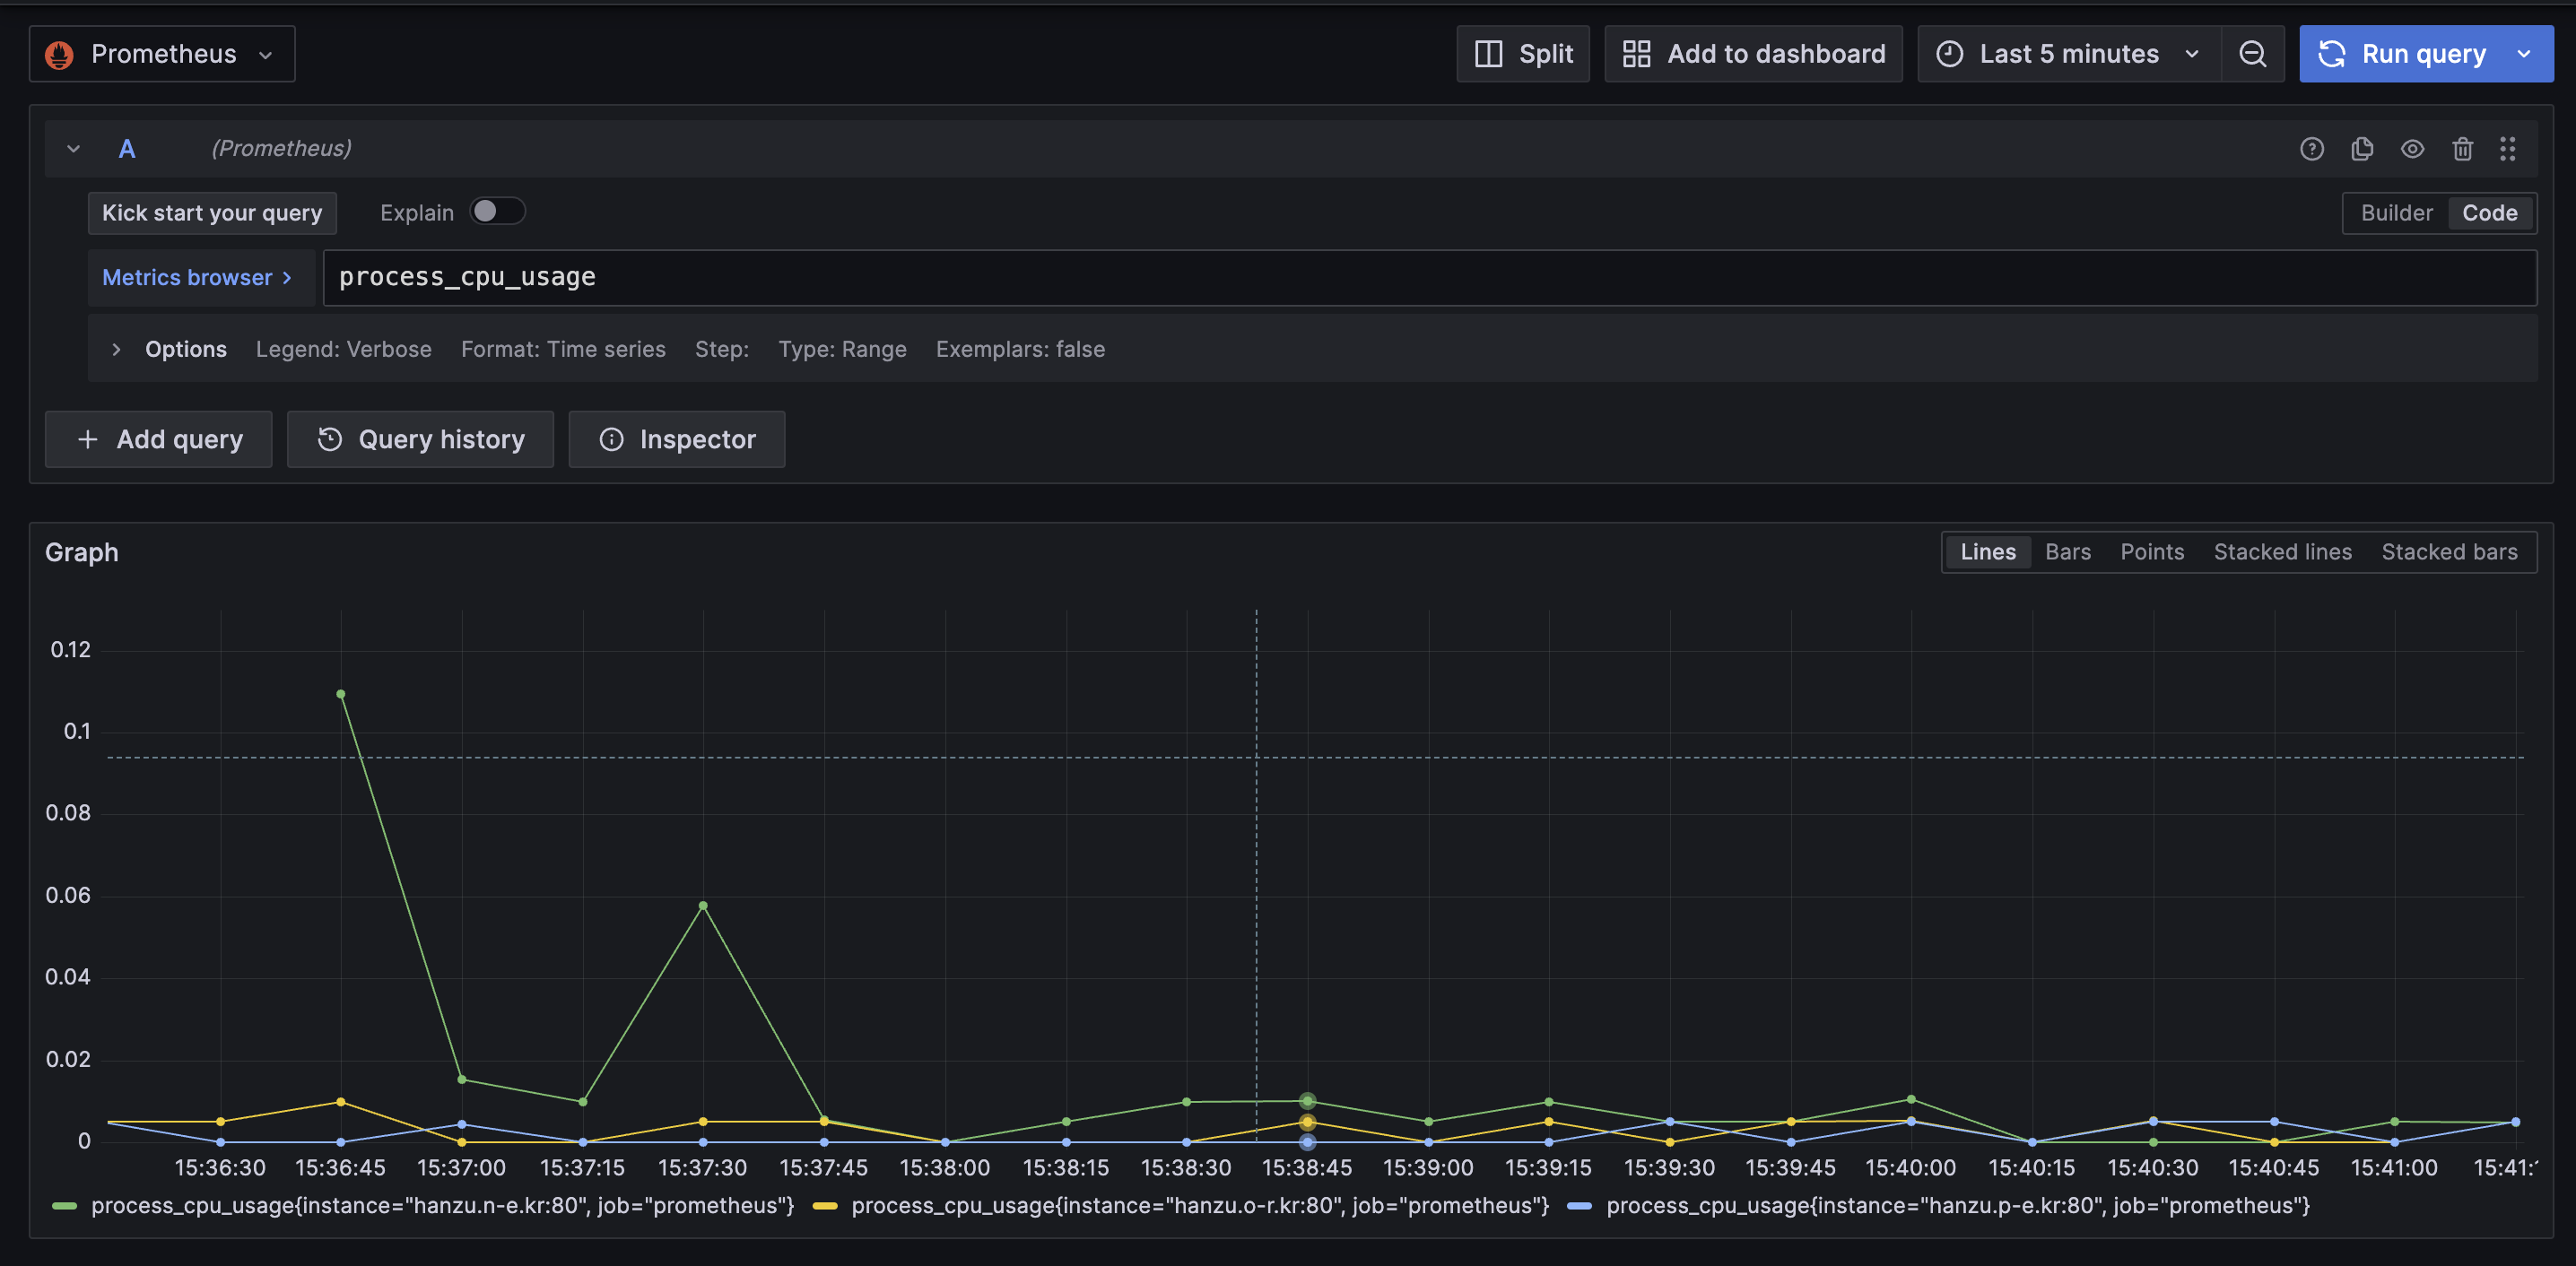Viewport: 2576px width, 1266px height.
Task: Click the Graph panel title
Action: click(82, 553)
